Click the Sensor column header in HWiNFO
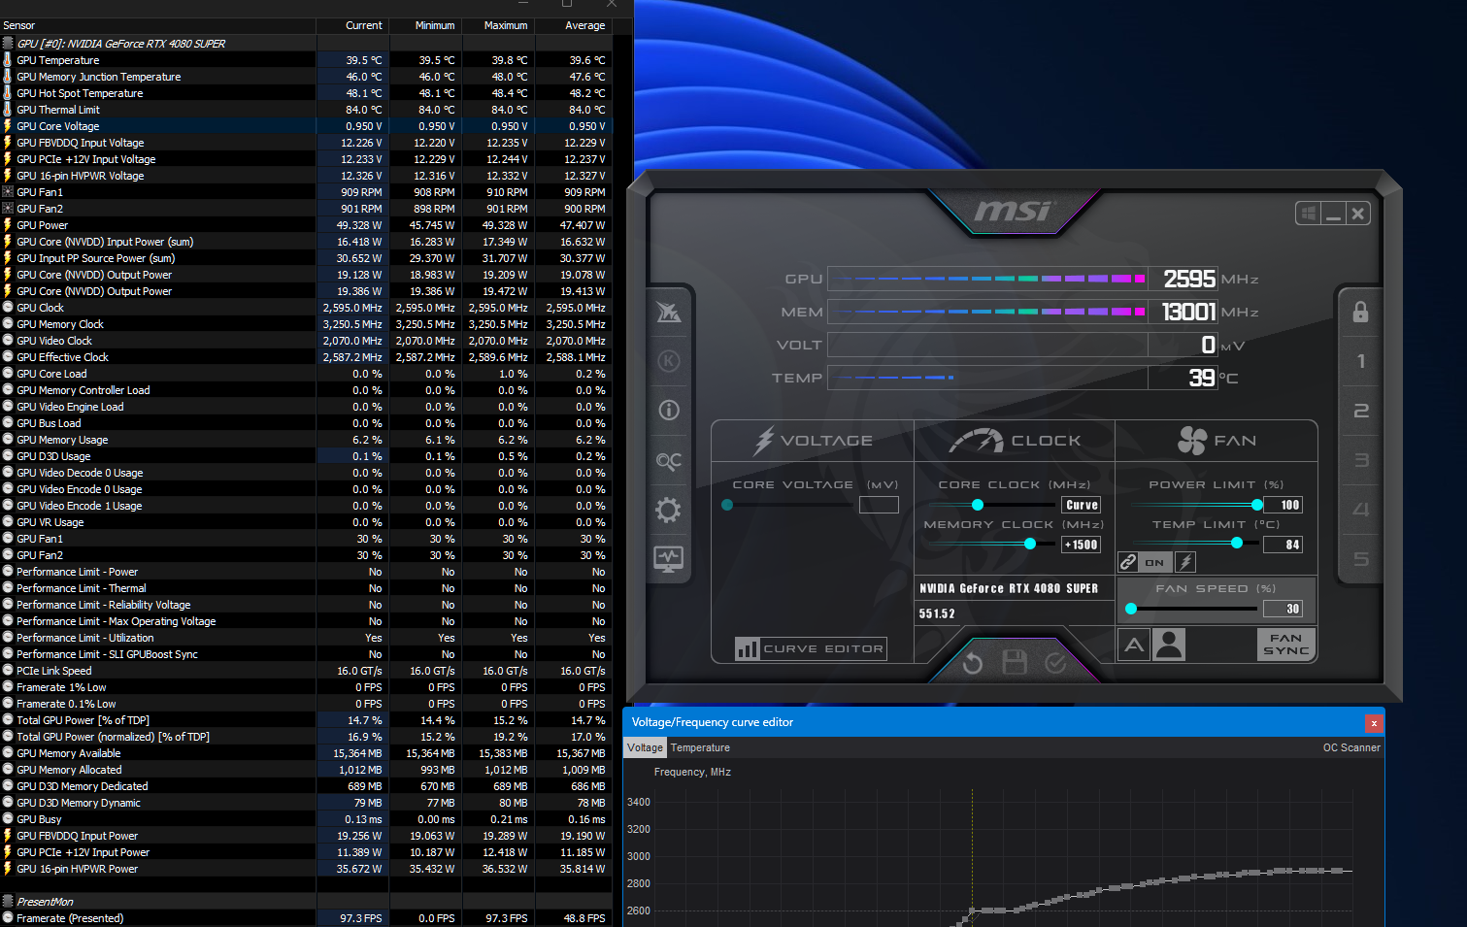Image resolution: width=1467 pixels, height=927 pixels. (x=158, y=25)
